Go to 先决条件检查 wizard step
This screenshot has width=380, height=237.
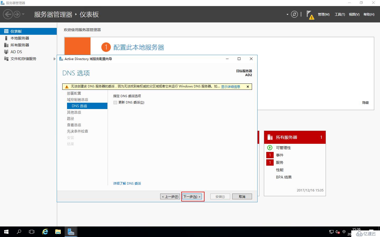(x=78, y=131)
